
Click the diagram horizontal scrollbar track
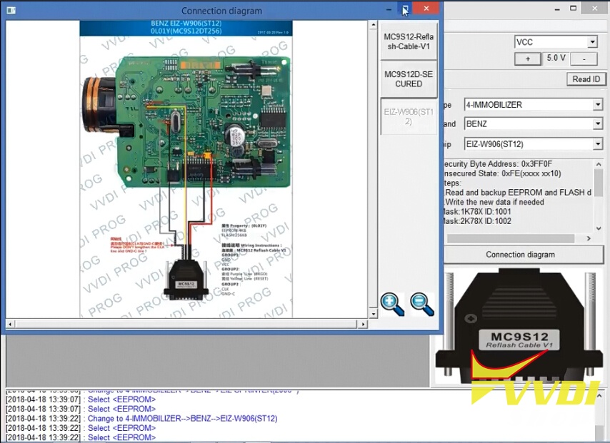[186, 324]
